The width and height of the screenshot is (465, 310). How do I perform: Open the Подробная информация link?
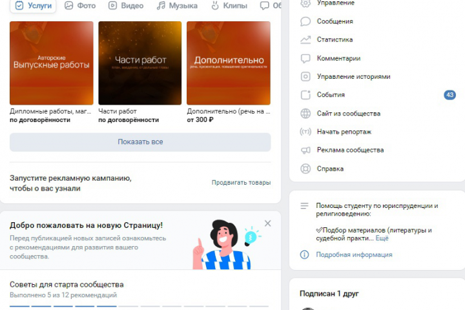click(354, 255)
